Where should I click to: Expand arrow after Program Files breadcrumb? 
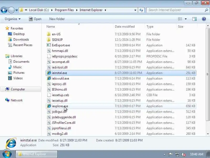(x=77, y=10)
